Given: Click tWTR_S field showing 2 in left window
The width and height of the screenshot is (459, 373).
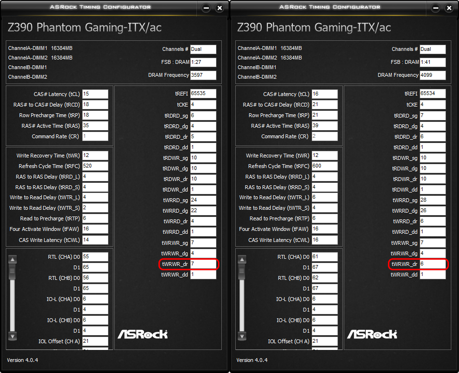Looking at the screenshot, I should coord(95,208).
